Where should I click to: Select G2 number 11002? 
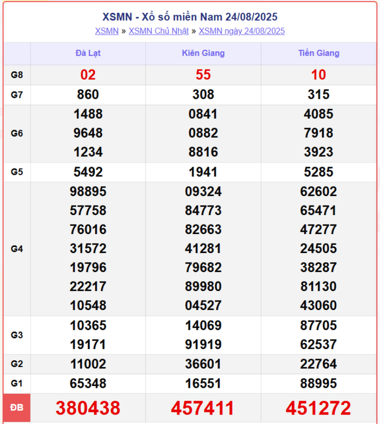point(88,364)
